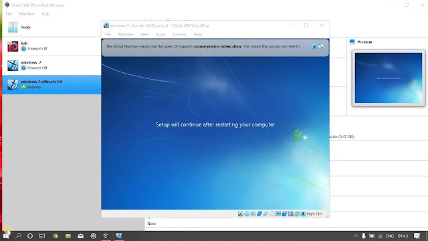Click the battery tray icon
This screenshot has width=428, height=241.
tap(372, 236)
